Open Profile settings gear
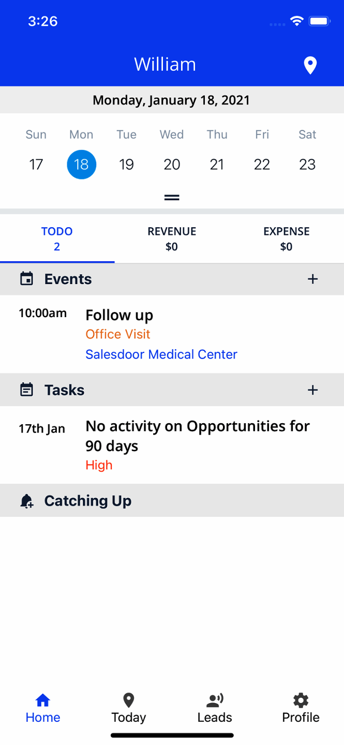This screenshot has height=745, width=344. pyautogui.click(x=301, y=701)
